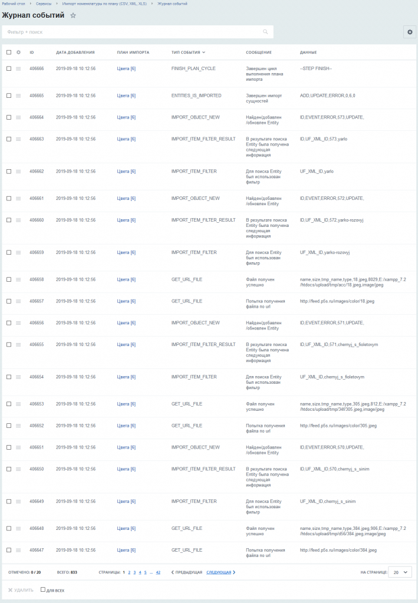Viewport: 418px width, 603px height.
Task: Jump to last page 42
Action: (x=158, y=572)
